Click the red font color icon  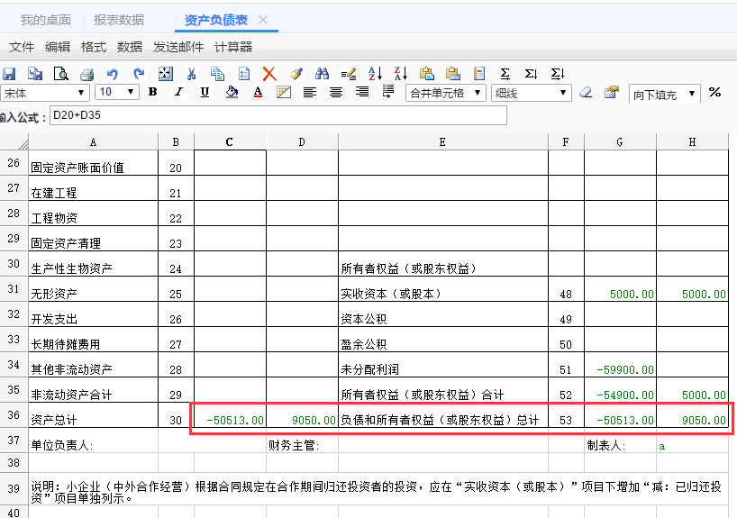tap(258, 92)
